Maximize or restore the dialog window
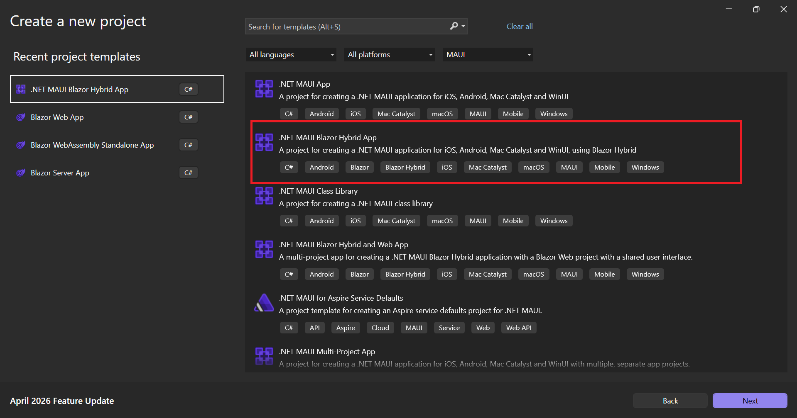The image size is (797, 418). (x=756, y=9)
